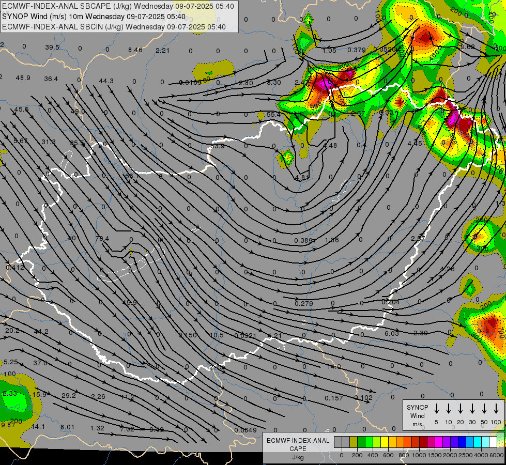This screenshot has width=506, height=465.
Task: Click the CIN value 8.01 on the map
Action: [x=67, y=427]
